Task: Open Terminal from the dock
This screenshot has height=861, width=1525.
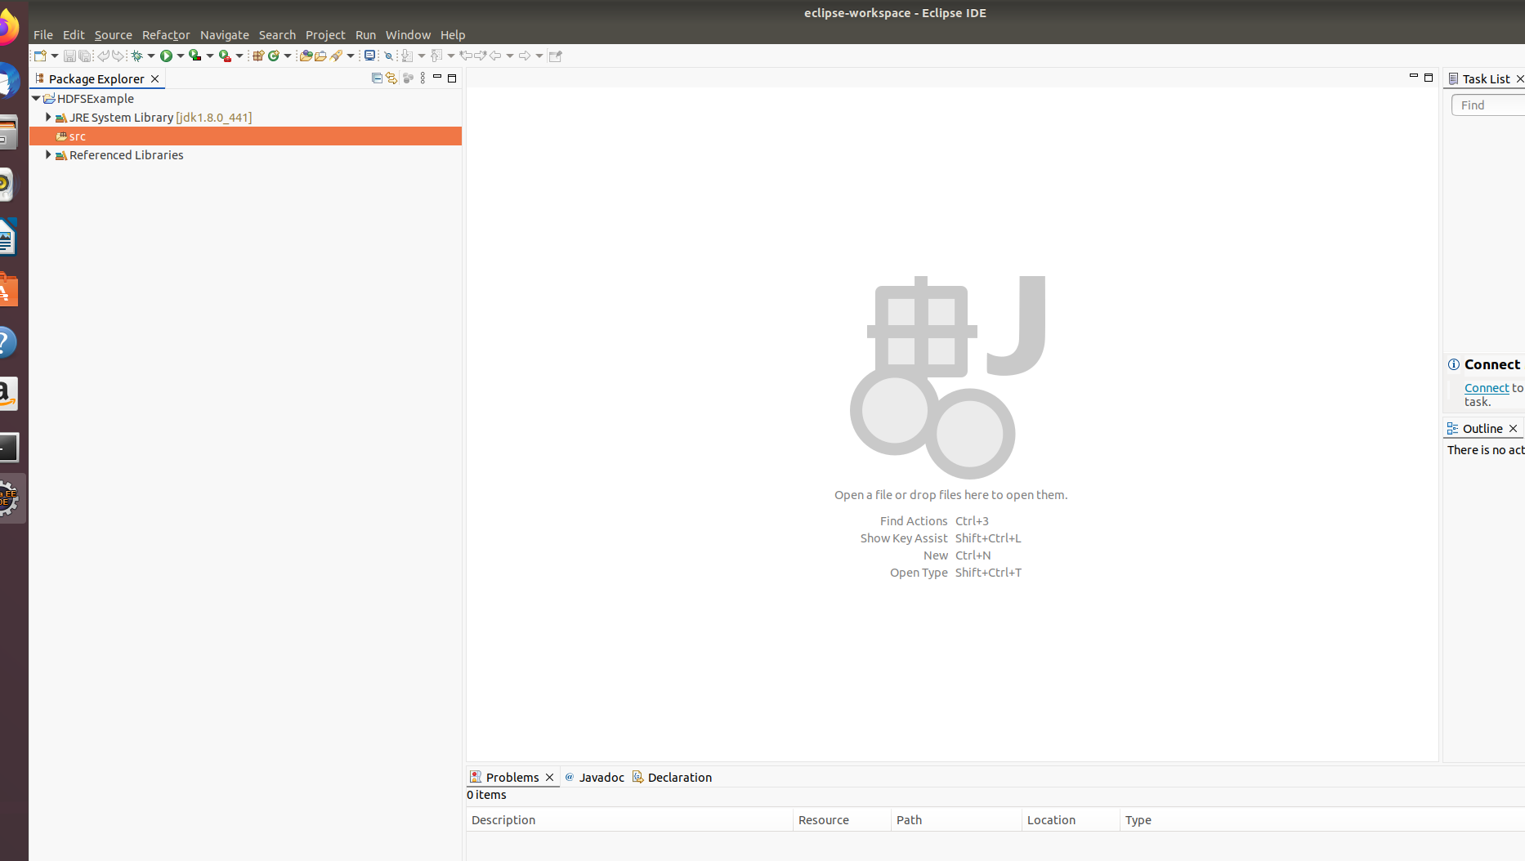Action: [8, 447]
